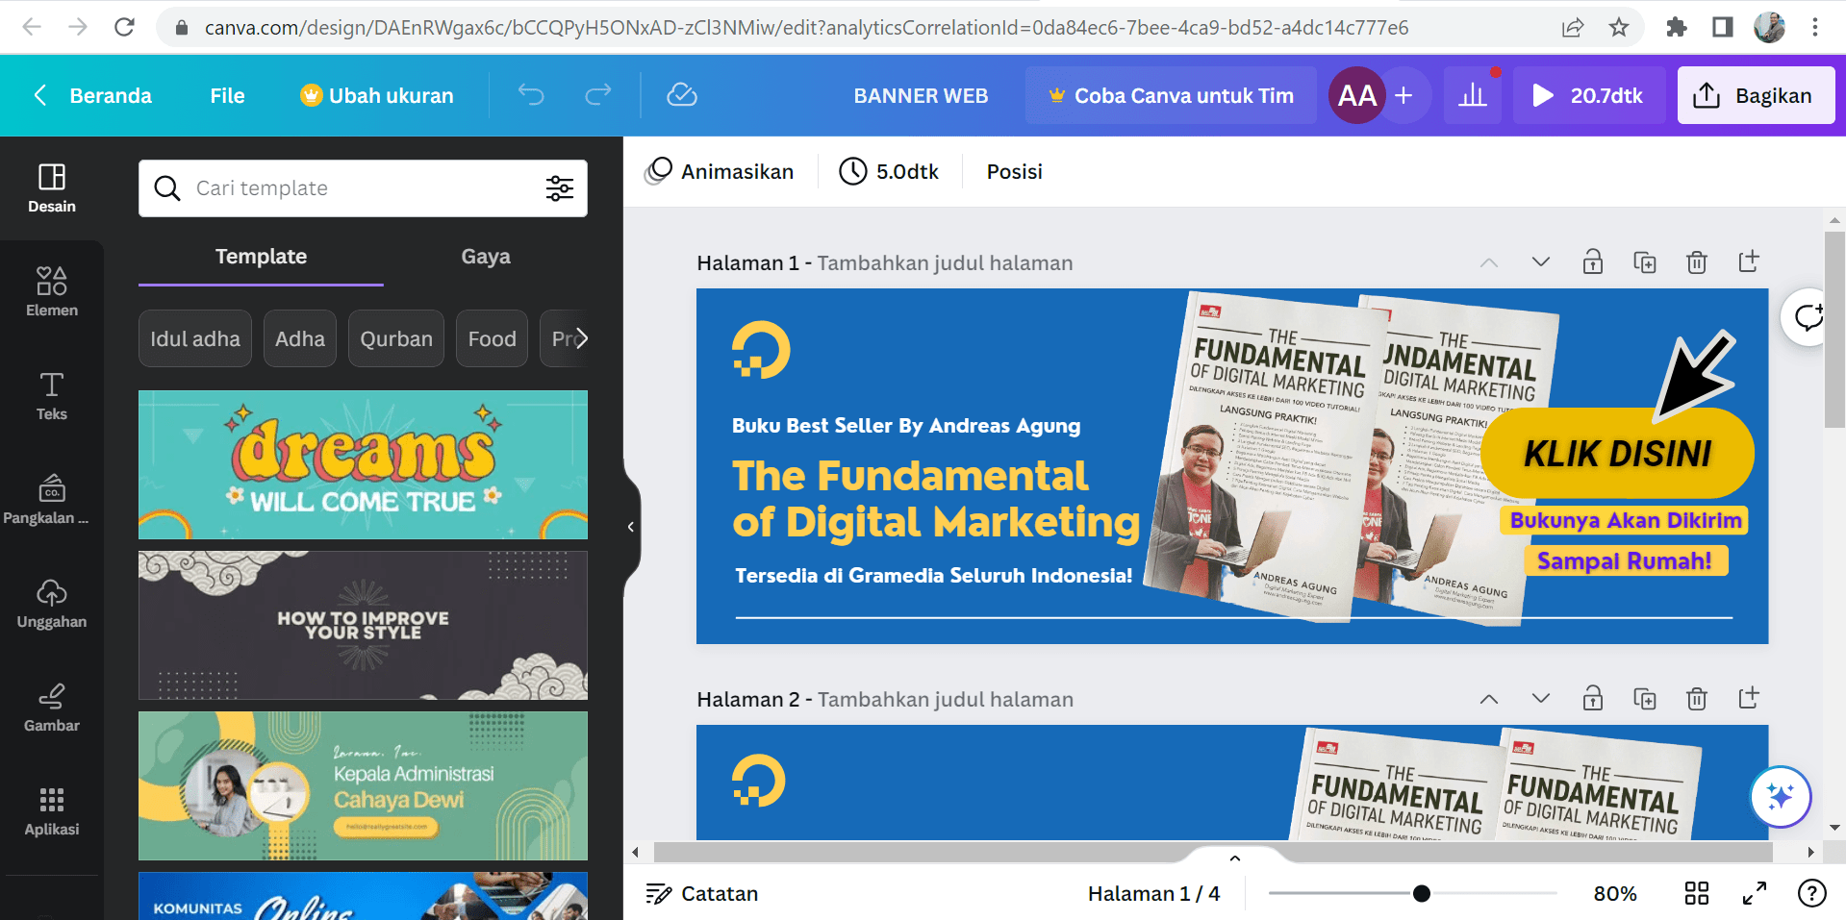
Task: Switch to the Gaya tab
Action: pyautogui.click(x=485, y=257)
